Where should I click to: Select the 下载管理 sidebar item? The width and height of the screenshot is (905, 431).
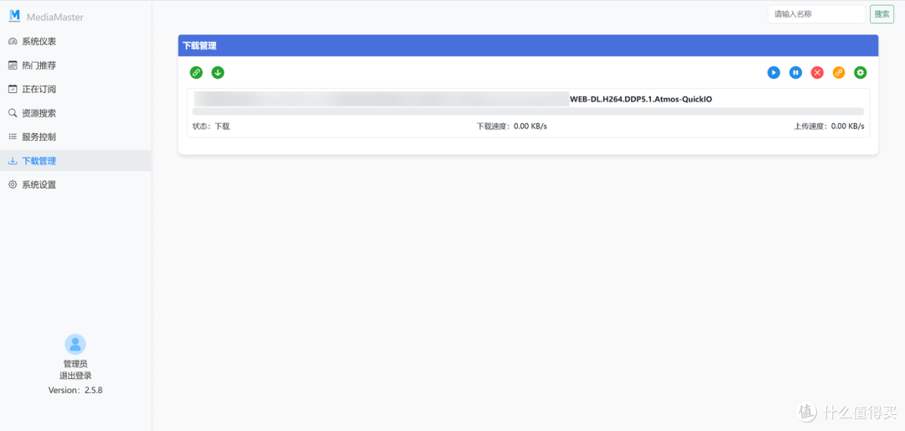tap(75, 161)
